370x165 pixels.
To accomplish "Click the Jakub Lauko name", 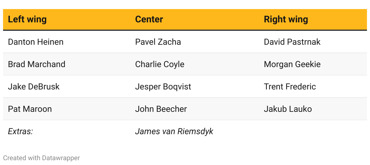I will [x=288, y=109].
